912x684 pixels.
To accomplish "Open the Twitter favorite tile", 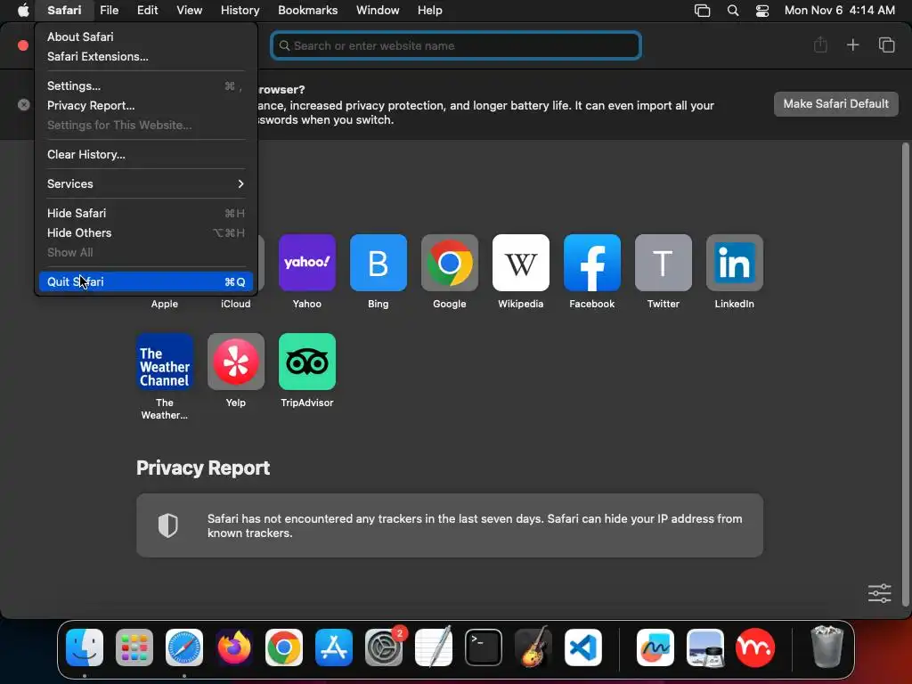I will [x=663, y=263].
